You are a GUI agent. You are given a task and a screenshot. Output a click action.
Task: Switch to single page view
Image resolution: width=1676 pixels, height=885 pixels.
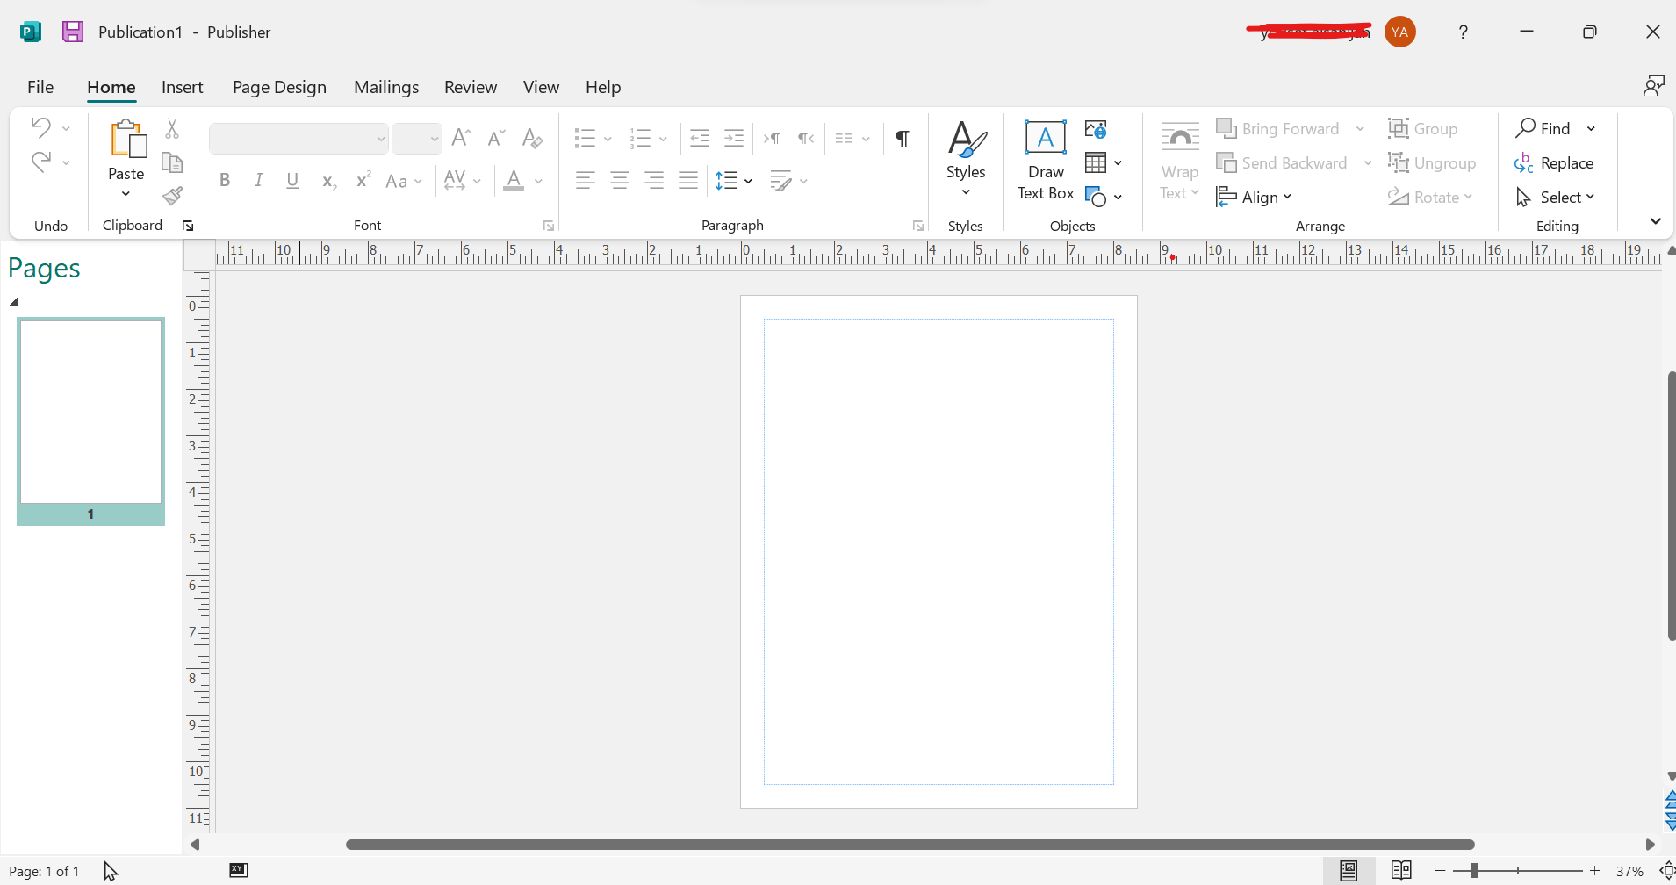coord(1349,870)
